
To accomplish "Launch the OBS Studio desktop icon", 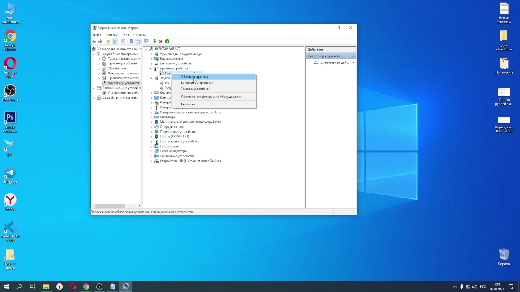I will pos(10,93).
